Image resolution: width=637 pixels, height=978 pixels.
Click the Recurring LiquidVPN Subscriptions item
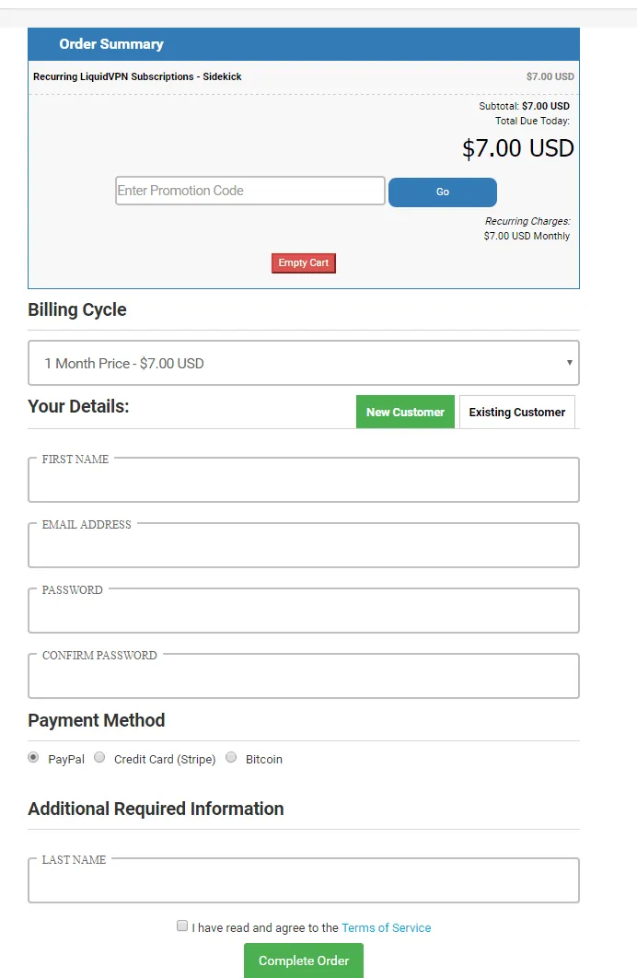137,76
